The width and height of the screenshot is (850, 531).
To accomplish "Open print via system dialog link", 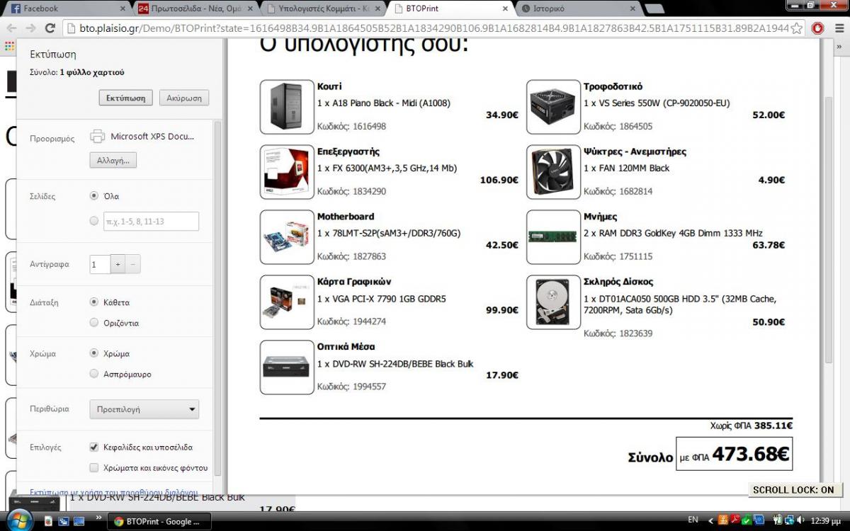I will tap(113, 492).
